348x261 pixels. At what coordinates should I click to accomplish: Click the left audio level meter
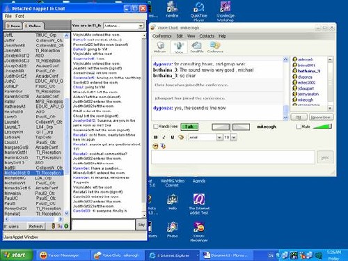tap(221, 127)
